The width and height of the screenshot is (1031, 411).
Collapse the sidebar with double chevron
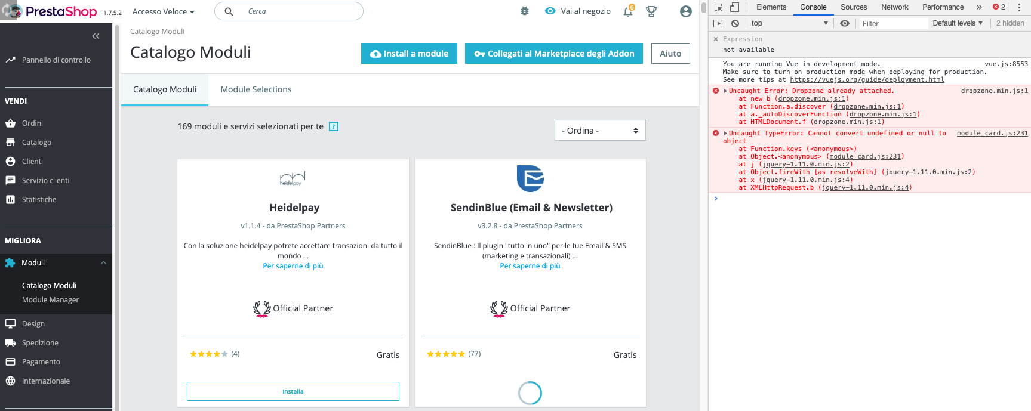click(x=96, y=36)
